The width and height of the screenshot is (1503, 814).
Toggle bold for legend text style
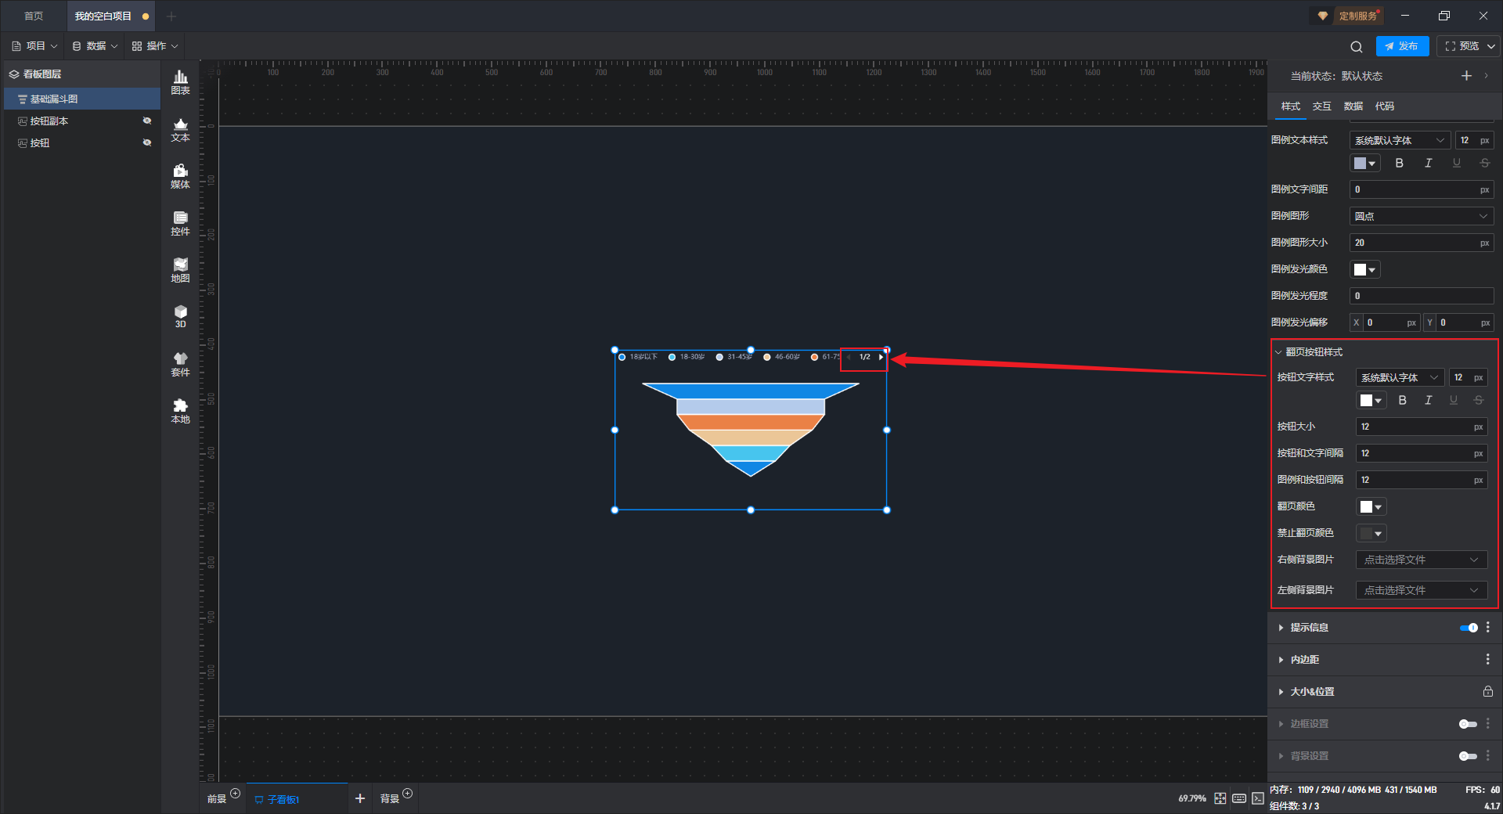point(1400,163)
